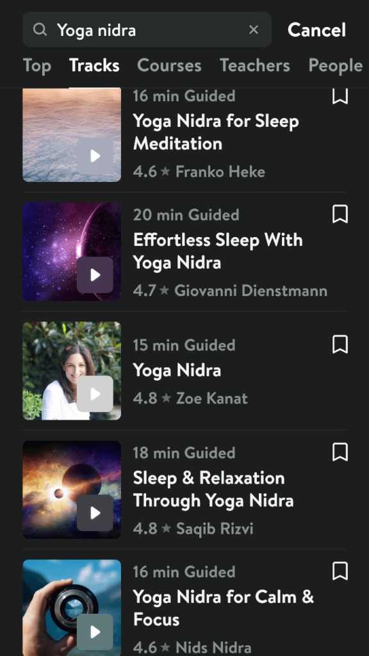The width and height of the screenshot is (369, 656).
Task: Switch to the Courses tab
Action: (x=169, y=65)
